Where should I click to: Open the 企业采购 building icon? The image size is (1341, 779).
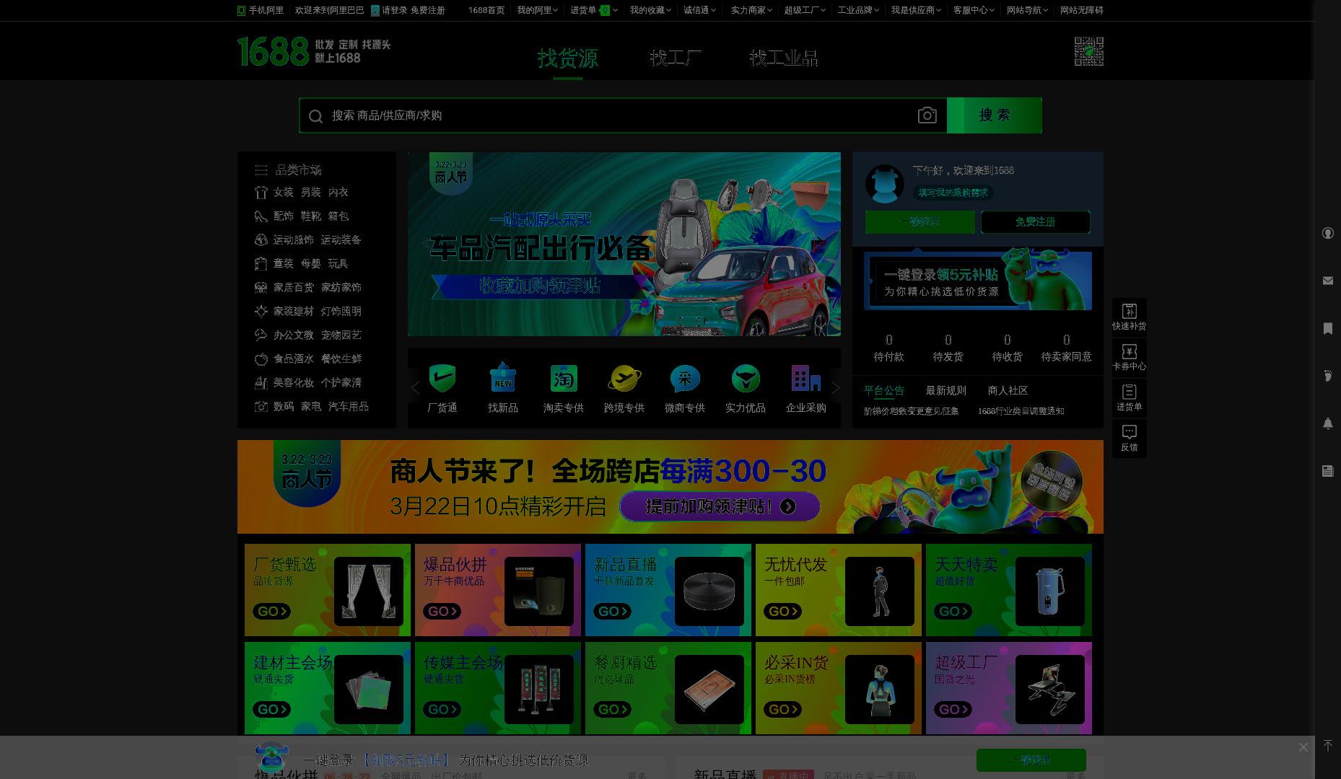click(805, 378)
